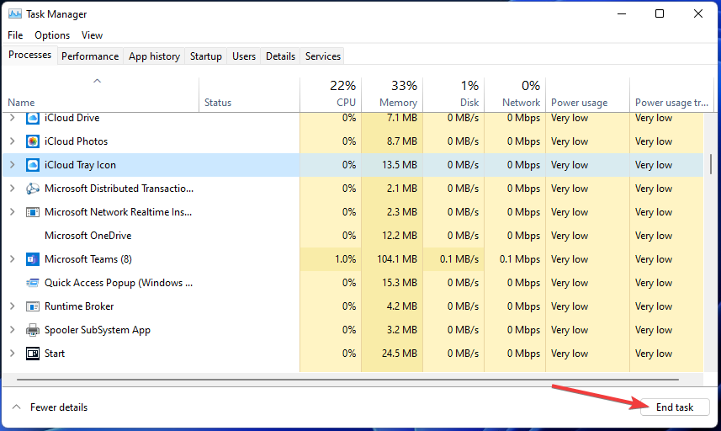The image size is (721, 431).
Task: Expand the Start process group
Action: click(x=13, y=354)
